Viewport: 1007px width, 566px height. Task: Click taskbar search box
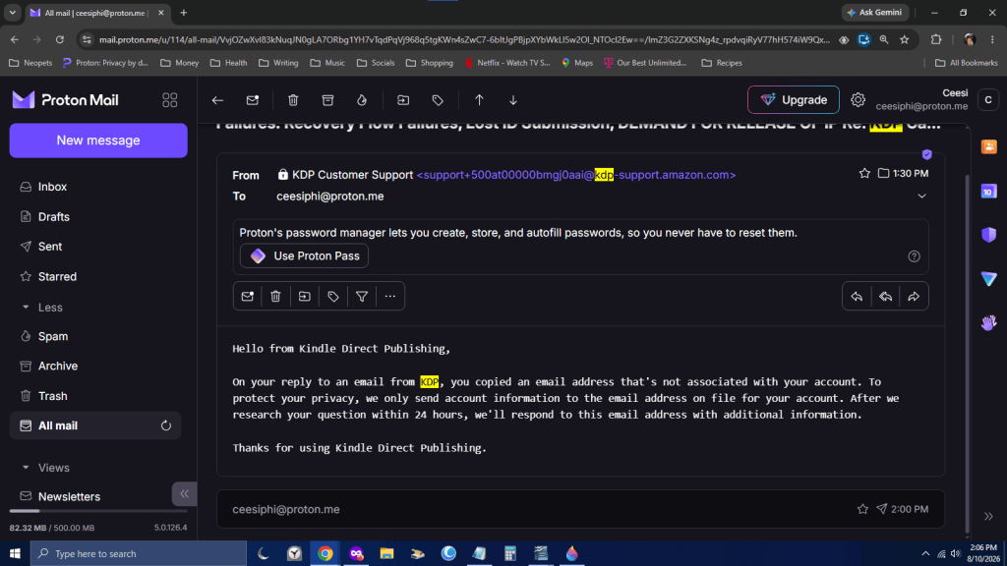[138, 553]
